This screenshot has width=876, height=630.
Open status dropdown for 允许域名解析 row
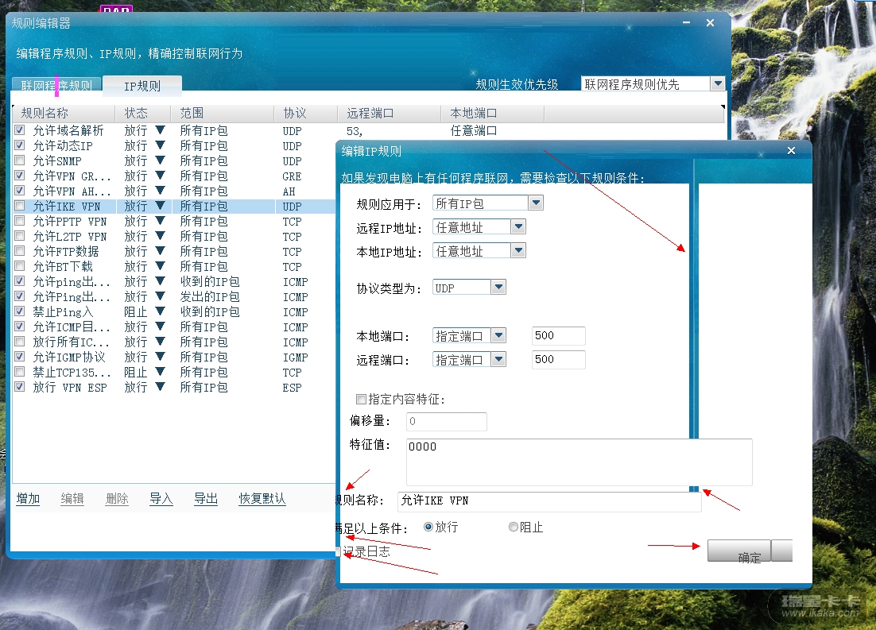click(x=161, y=130)
